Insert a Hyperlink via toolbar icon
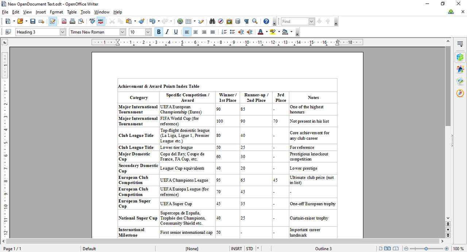 pyautogui.click(x=180, y=21)
